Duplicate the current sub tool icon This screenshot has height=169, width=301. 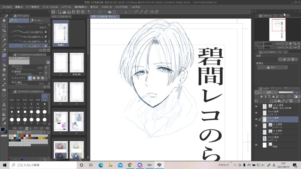pyautogui.click(x=44, y=50)
